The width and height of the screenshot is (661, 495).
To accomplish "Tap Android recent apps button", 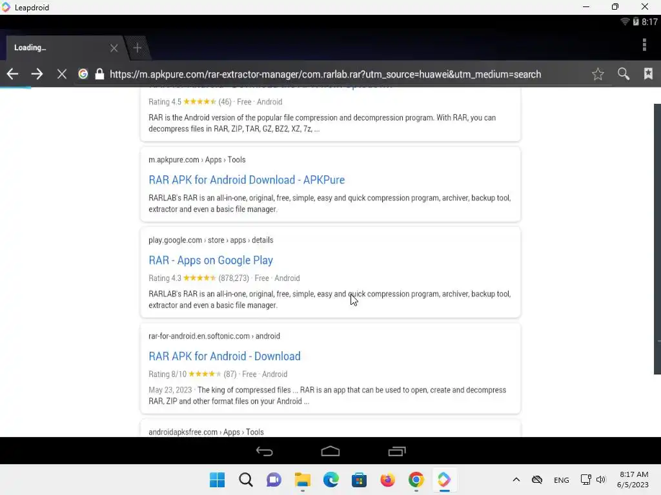I will click(x=397, y=451).
